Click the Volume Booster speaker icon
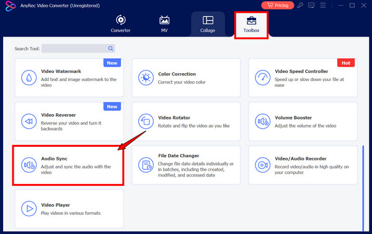The height and width of the screenshot is (234, 372). pyautogui.click(x=262, y=121)
